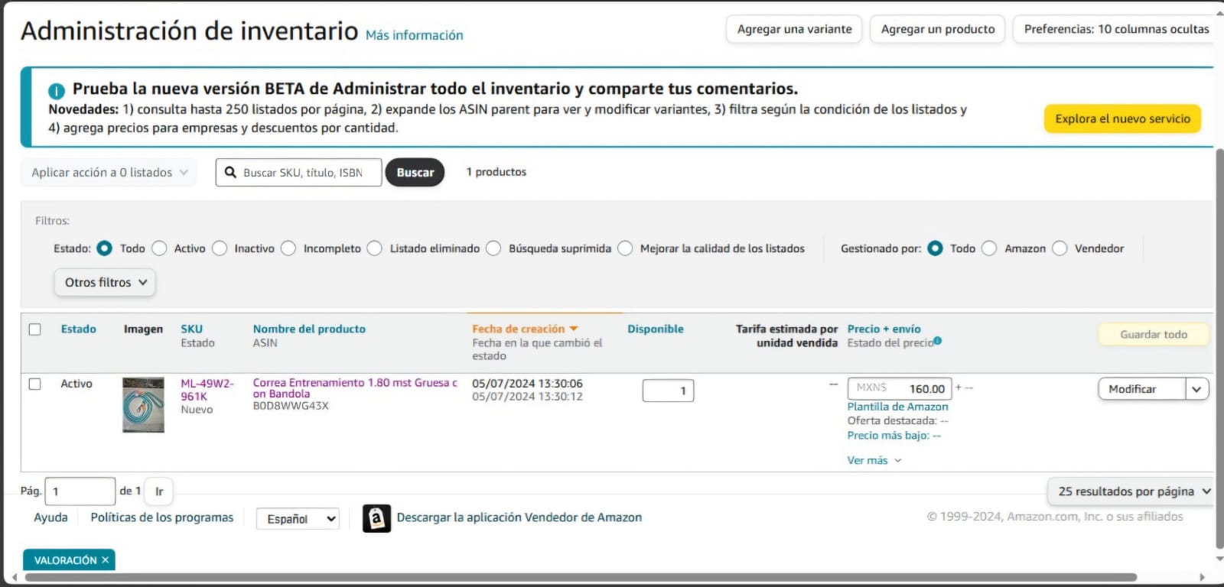Select Mejorar la calidad de los listados filter
Screen dimensions: 1224x587
pyautogui.click(x=625, y=248)
